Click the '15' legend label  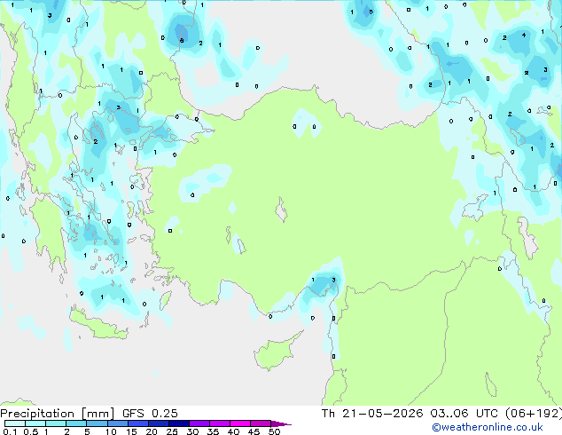pyautogui.click(x=131, y=431)
